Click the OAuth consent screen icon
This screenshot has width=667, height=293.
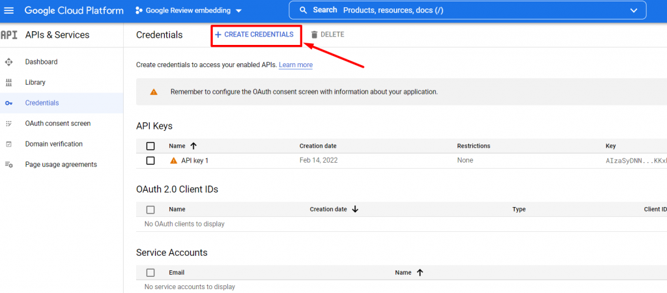point(8,124)
